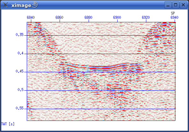Click the ximage title text
Viewport: 189px width, 132px height.
click(x=21, y=5)
